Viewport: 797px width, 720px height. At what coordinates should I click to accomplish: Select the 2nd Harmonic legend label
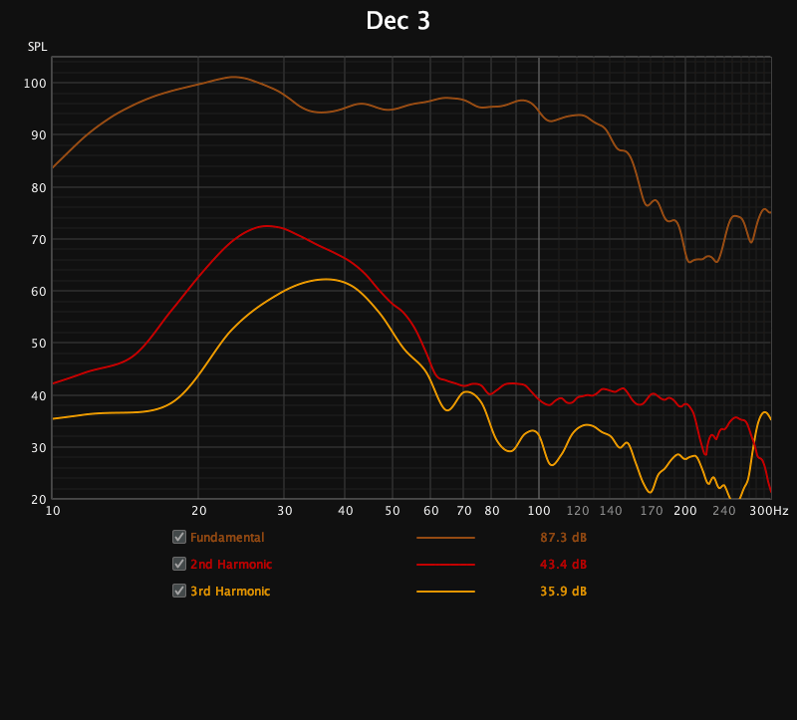(x=231, y=565)
